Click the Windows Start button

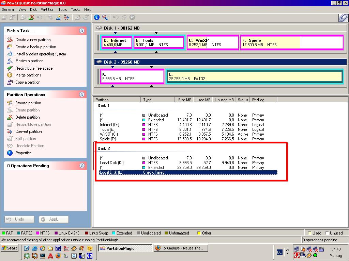(9, 248)
